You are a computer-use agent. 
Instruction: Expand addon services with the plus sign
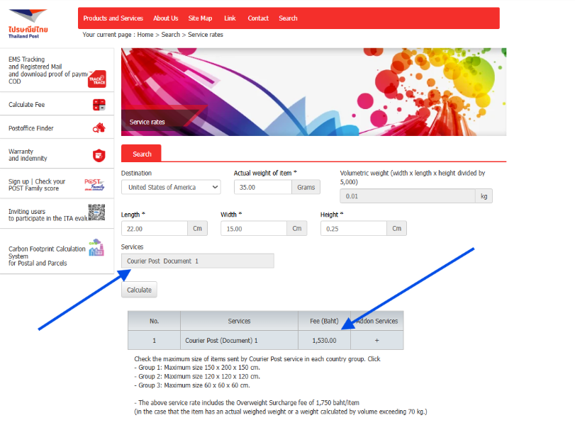pos(376,341)
